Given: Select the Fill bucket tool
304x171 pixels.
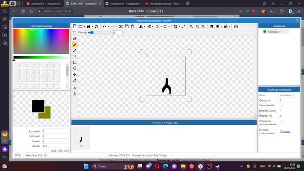Looking at the screenshot, I should [75, 74].
